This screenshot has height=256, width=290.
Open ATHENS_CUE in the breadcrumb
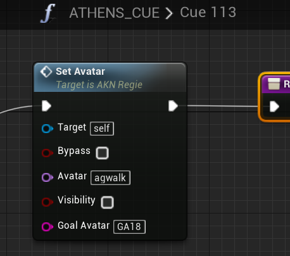click(114, 13)
